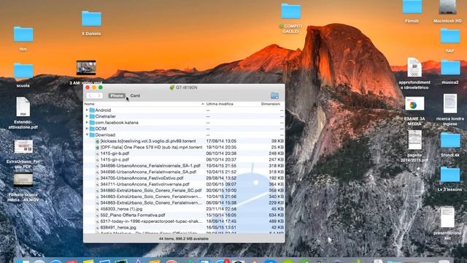Go back with the left arrow button
This screenshot has height=263, width=467.
(90, 96)
